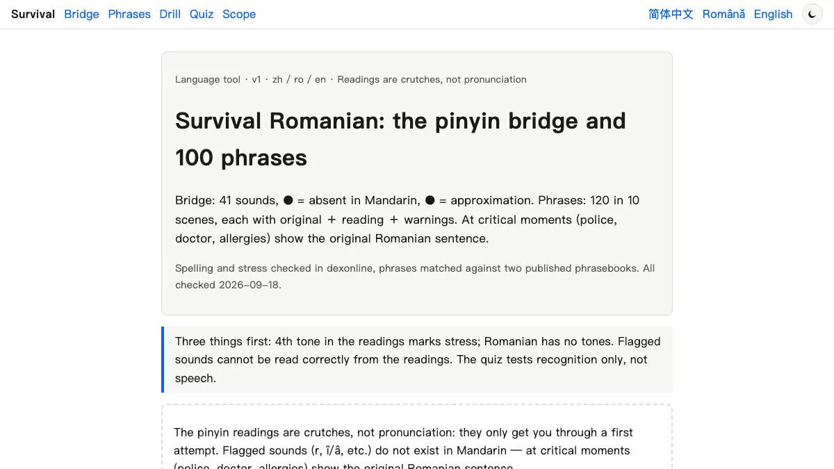Select the English language option
Screen dimensions: 834x469
(773, 14)
